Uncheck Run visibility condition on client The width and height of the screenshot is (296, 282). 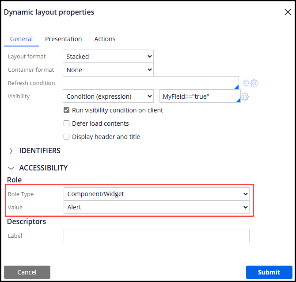click(66, 110)
